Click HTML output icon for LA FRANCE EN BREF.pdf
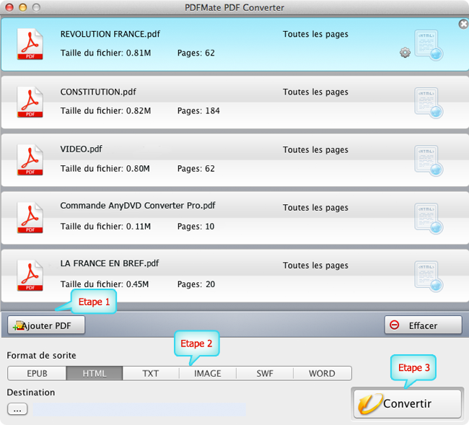This screenshot has width=469, height=425. [x=429, y=276]
